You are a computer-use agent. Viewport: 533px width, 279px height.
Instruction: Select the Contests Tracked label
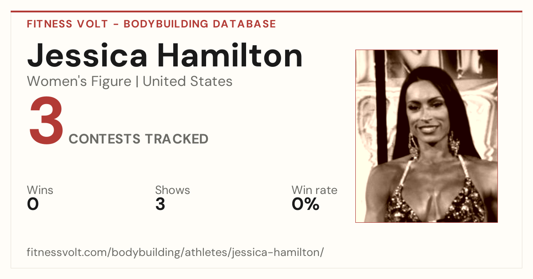point(139,139)
